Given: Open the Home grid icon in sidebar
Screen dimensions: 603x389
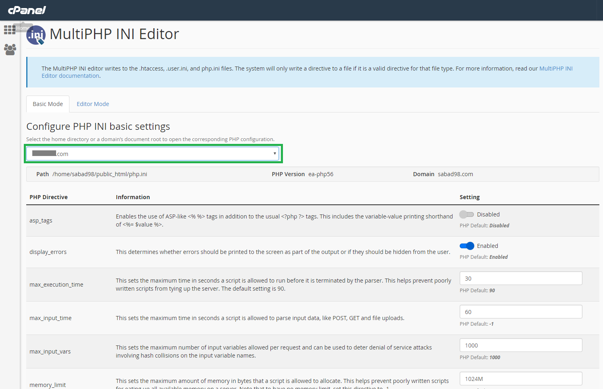Looking at the screenshot, I should coord(9,30).
